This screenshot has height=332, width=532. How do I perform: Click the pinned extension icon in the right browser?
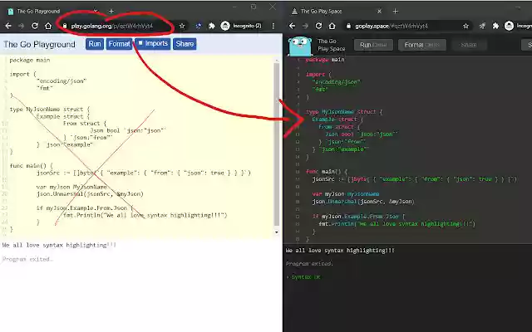coord(482,26)
